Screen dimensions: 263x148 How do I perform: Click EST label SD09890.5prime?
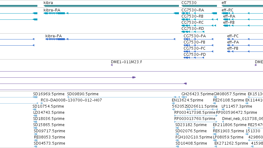(83, 94)
